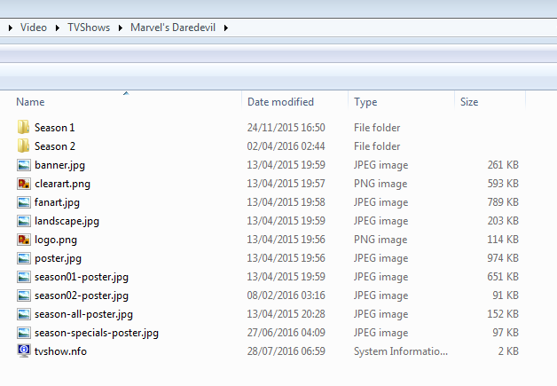This screenshot has height=386, width=557.
Task: Click the date 13/04/2015 20:28
Action: coord(286,314)
